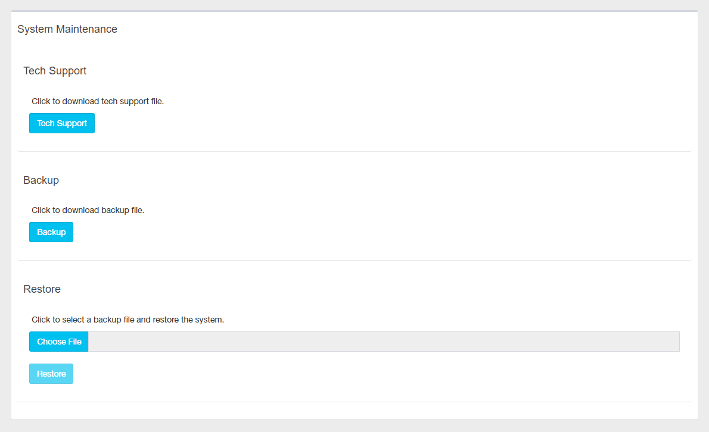Image resolution: width=709 pixels, height=432 pixels.
Task: Click the "download backup file" description text
Action: [x=88, y=210]
